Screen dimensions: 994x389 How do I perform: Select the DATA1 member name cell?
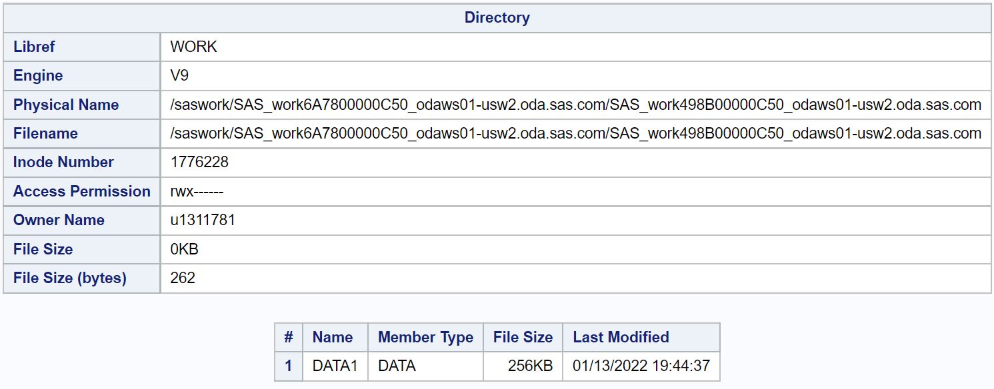click(335, 366)
